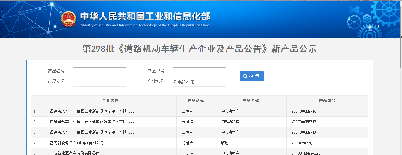Open model MS5042XYZQ entry
Image resolution: width=402 pixels, height=155 pixels.
point(302,143)
